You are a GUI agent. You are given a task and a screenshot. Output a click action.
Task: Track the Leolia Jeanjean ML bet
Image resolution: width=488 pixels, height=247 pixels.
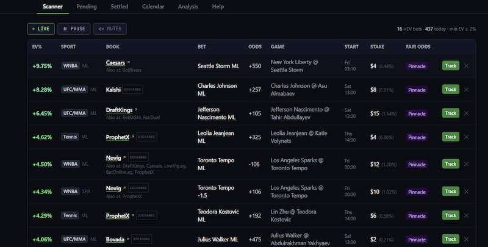[x=451, y=137]
